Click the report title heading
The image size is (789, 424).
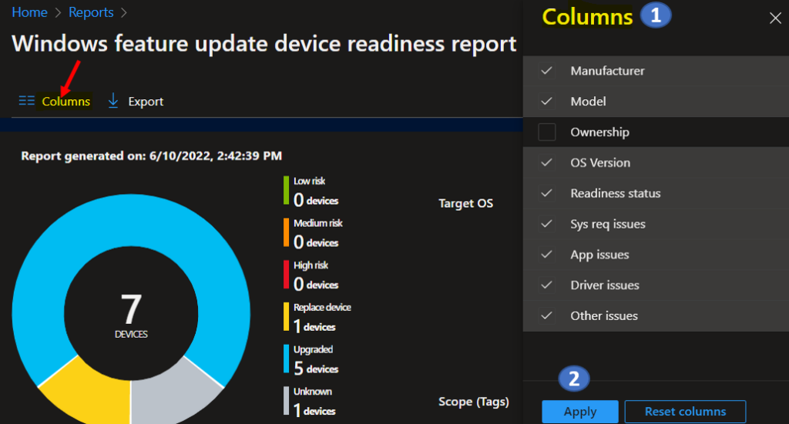tap(264, 44)
